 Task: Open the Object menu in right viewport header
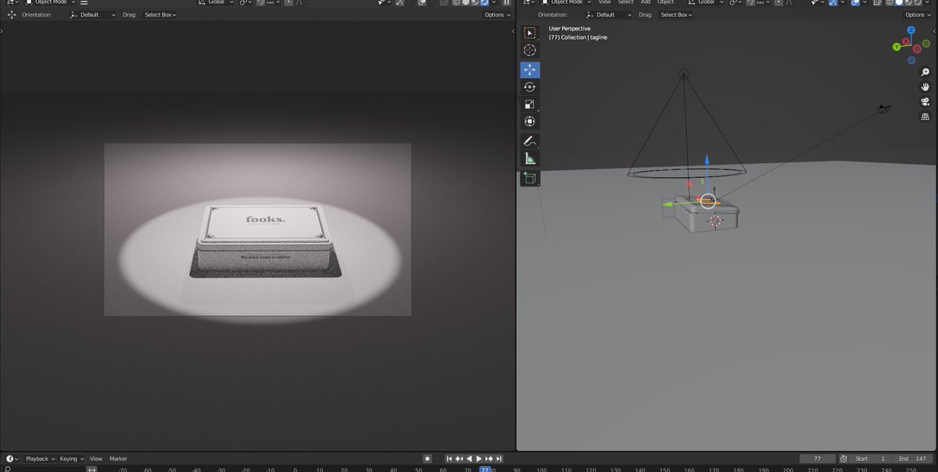665,2
